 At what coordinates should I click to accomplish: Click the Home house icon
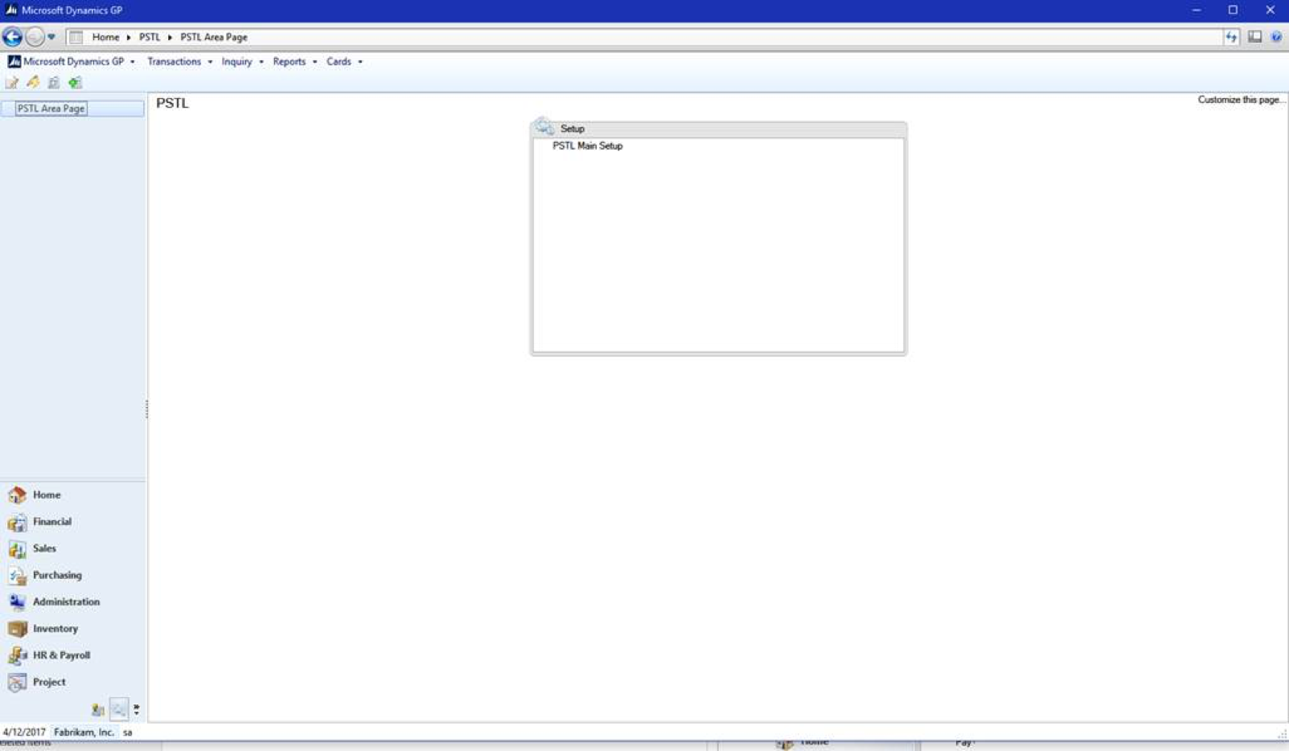coord(17,495)
